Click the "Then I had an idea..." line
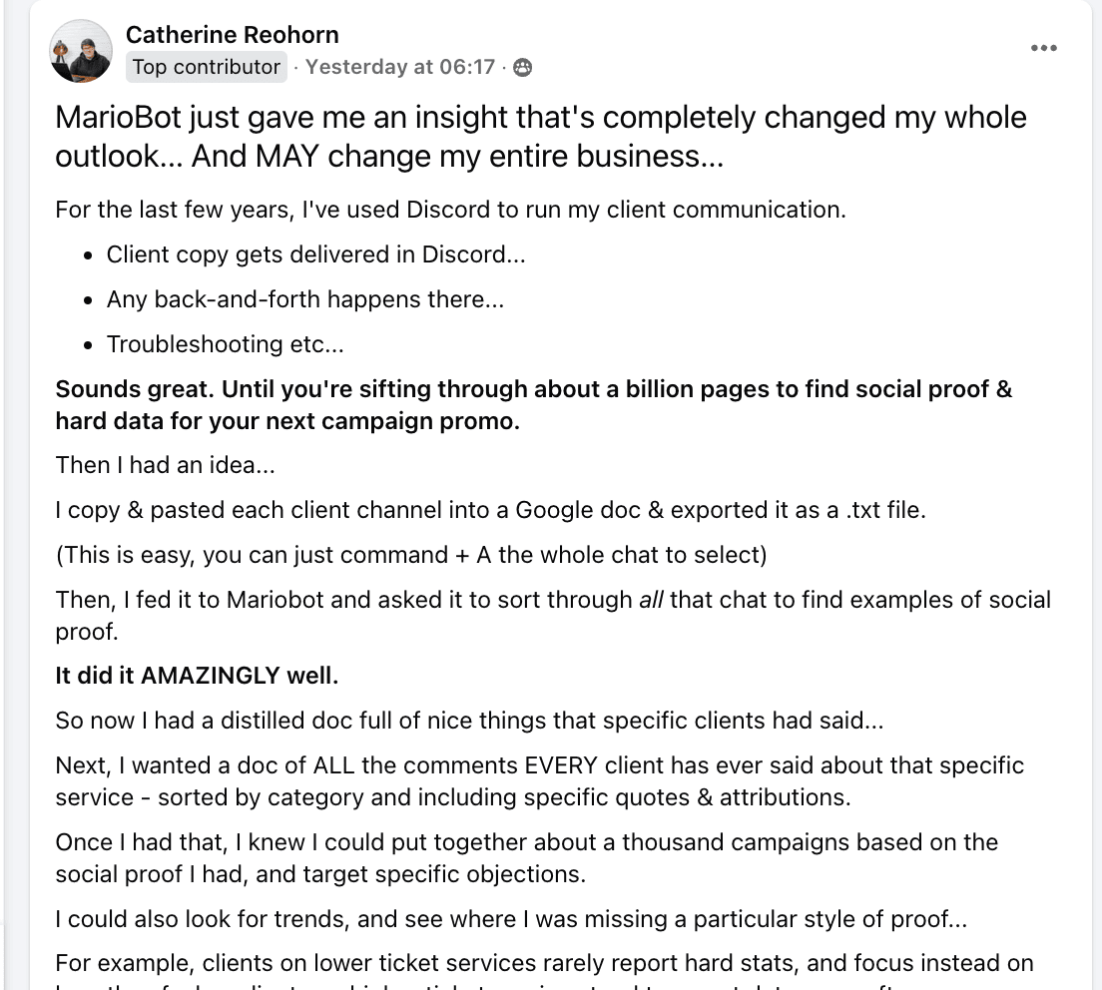Screen dimensions: 1102x990 tap(165, 464)
